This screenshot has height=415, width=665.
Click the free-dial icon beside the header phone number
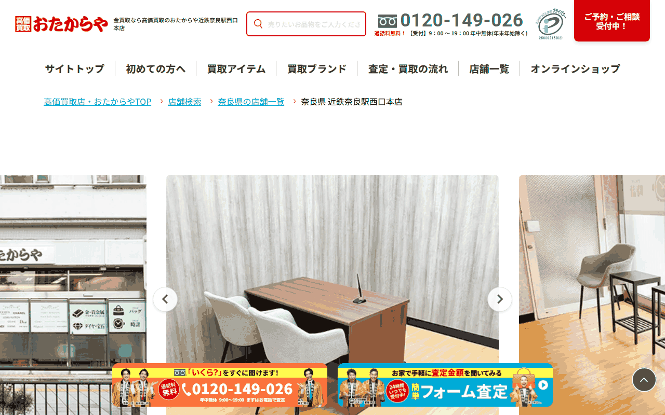click(388, 21)
